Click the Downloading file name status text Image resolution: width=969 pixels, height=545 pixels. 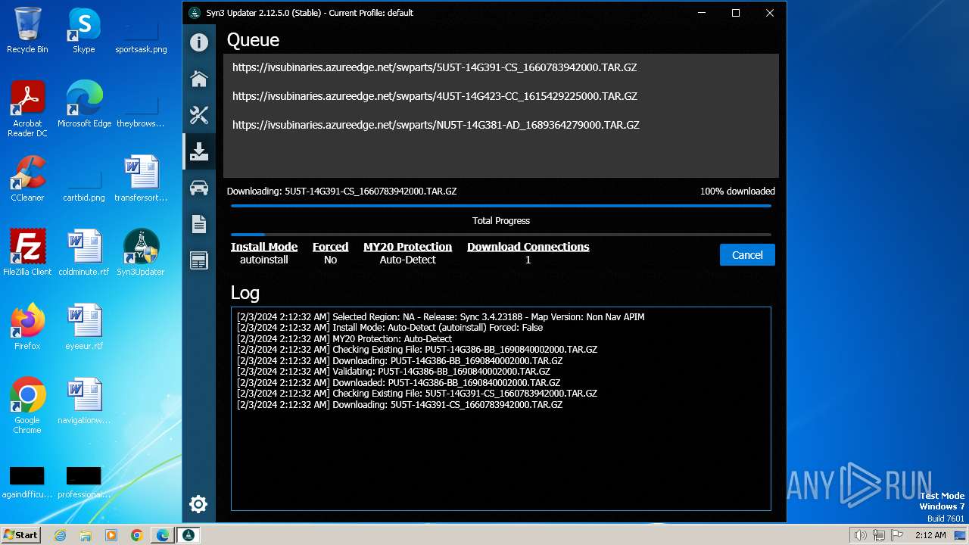341,192
